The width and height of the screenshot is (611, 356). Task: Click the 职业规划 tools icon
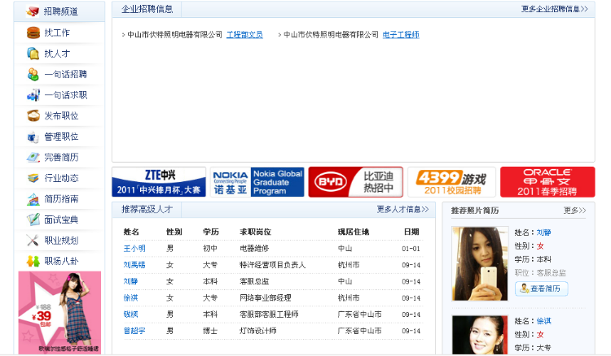[33, 241]
